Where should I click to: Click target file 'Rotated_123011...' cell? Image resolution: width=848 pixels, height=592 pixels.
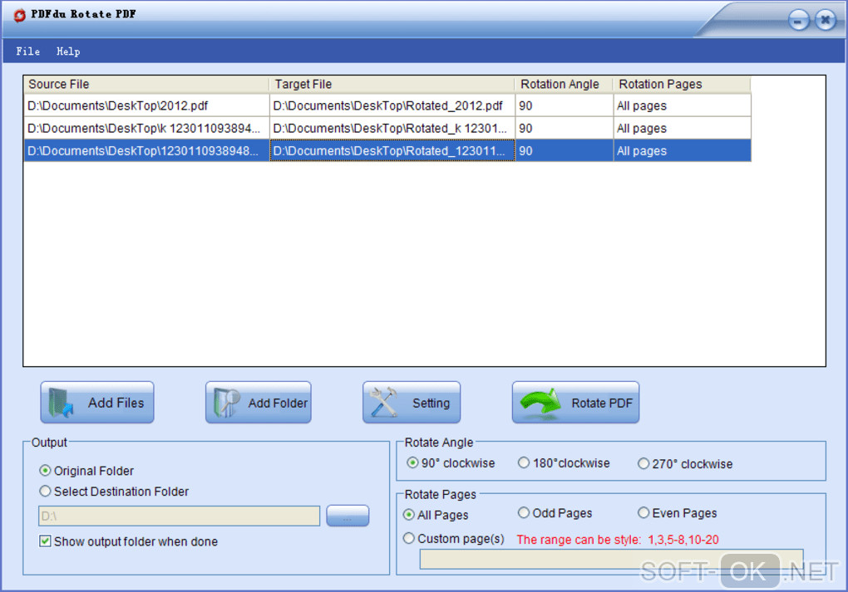pos(392,151)
